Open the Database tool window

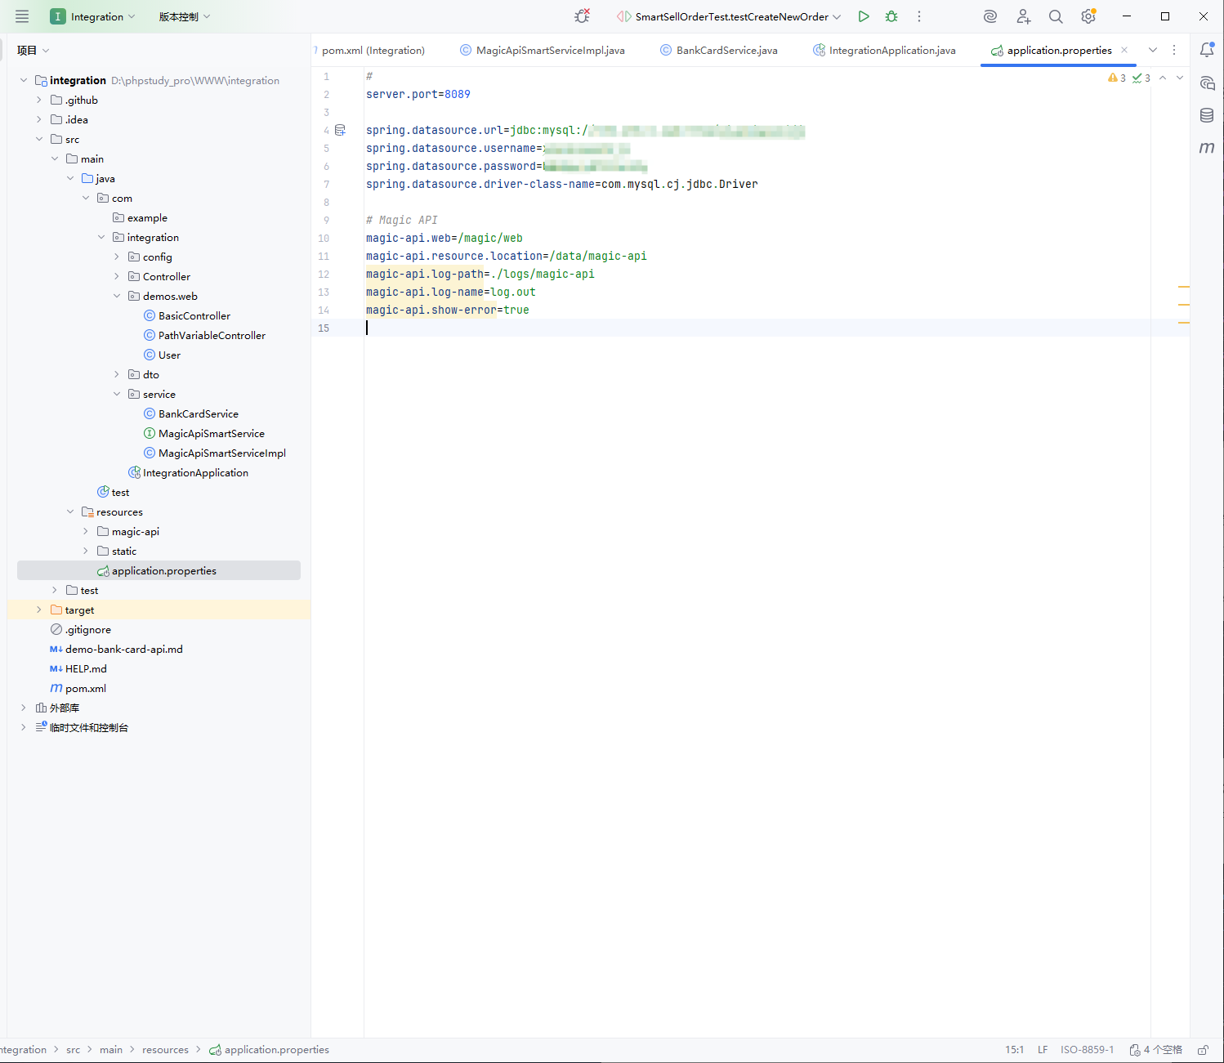(1207, 115)
